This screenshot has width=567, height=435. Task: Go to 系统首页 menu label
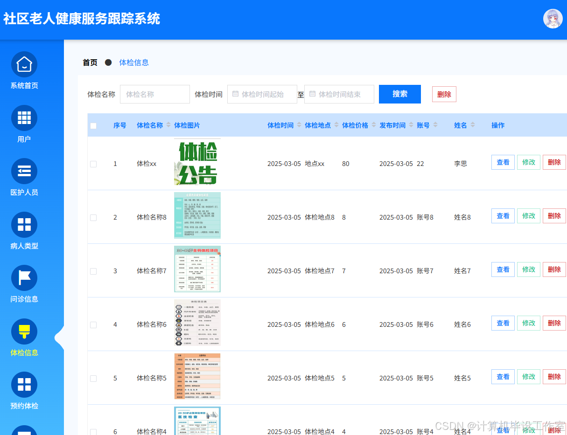click(24, 86)
